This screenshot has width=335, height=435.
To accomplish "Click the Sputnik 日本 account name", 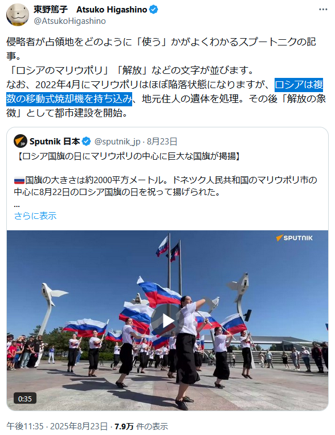I will point(55,142).
